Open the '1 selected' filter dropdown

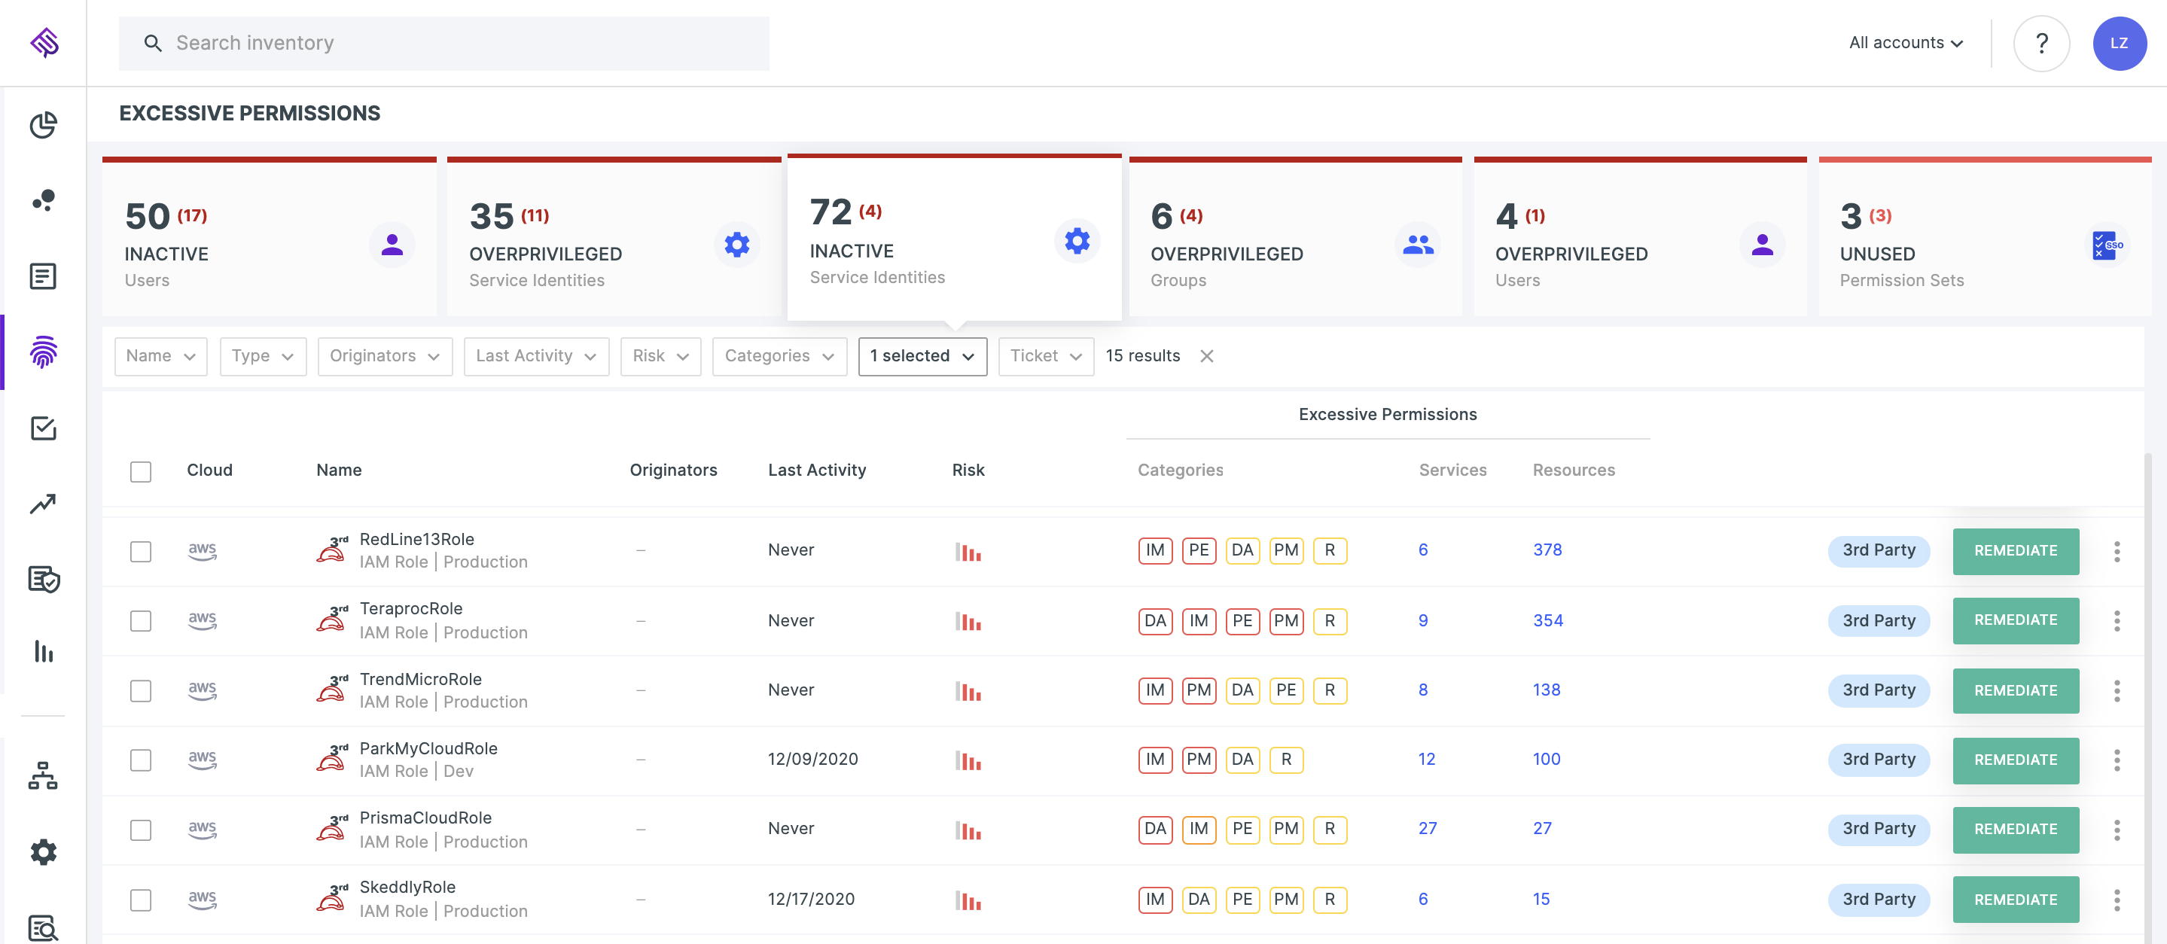922,356
